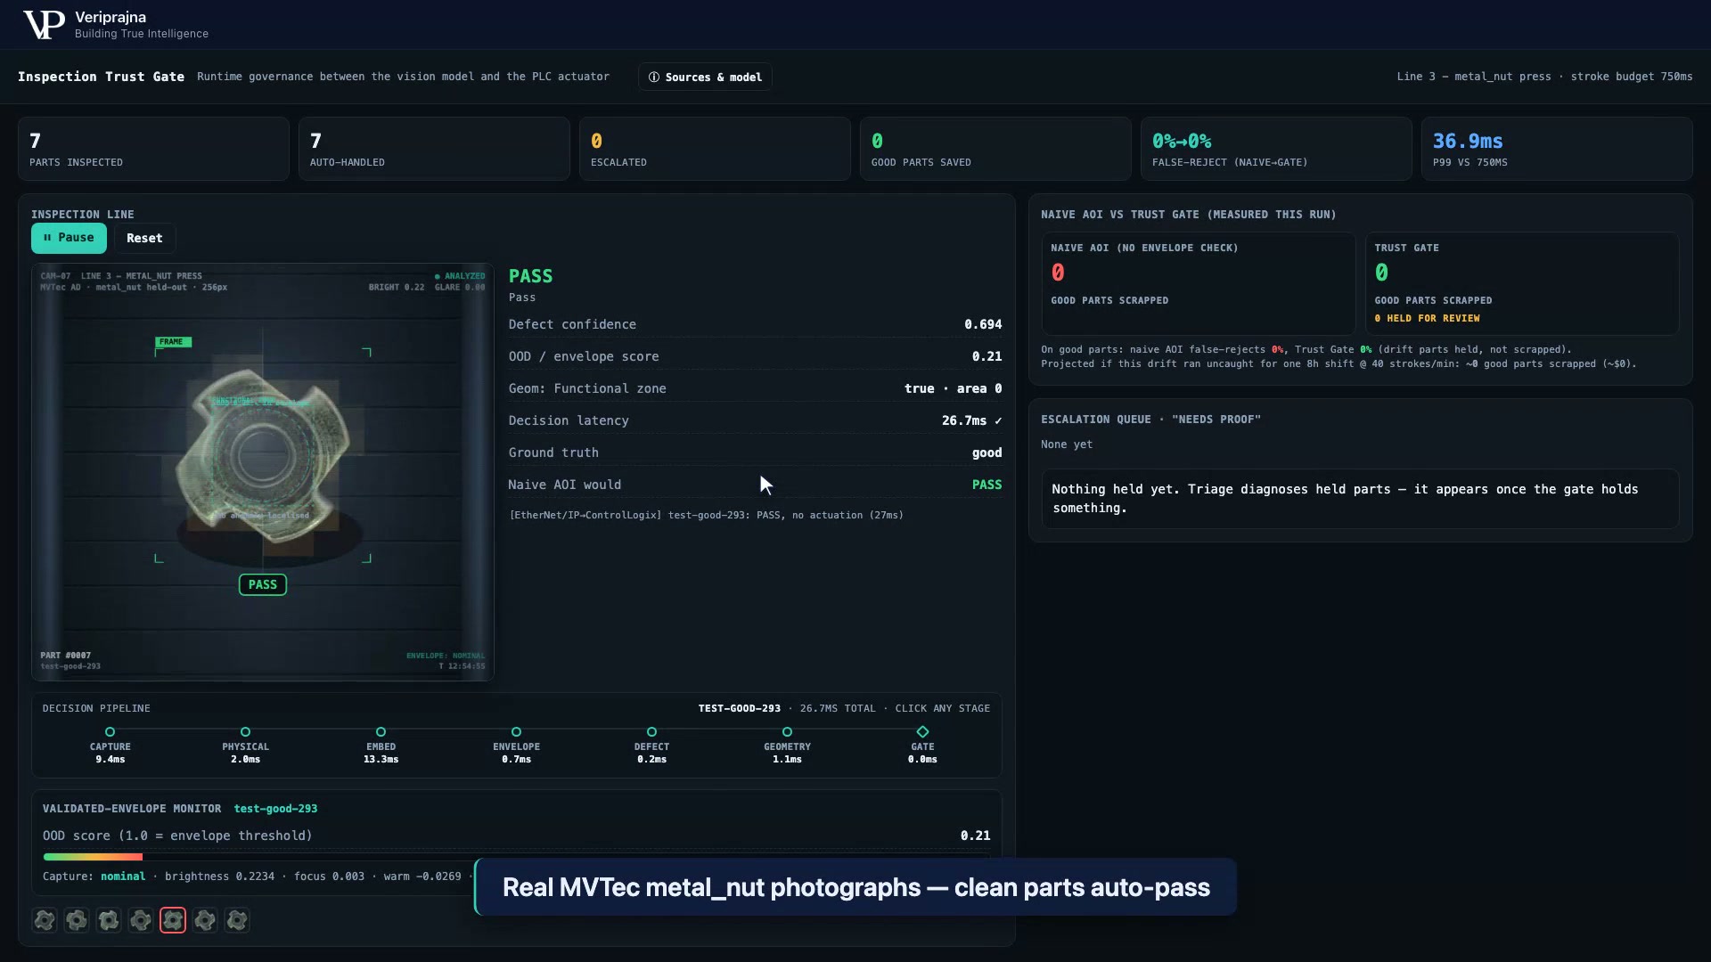This screenshot has height=962, width=1711.
Task: Click the Decision latency 26.7ms row
Action: coord(755,420)
